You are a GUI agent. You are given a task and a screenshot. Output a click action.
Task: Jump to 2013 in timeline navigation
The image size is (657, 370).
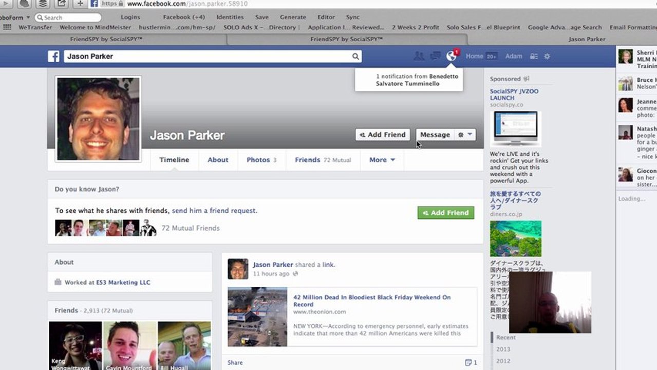point(503,349)
